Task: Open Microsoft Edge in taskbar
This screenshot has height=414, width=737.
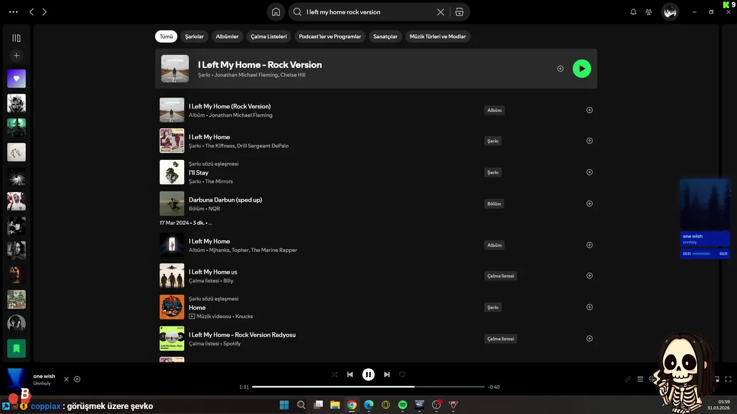Action: 368,405
